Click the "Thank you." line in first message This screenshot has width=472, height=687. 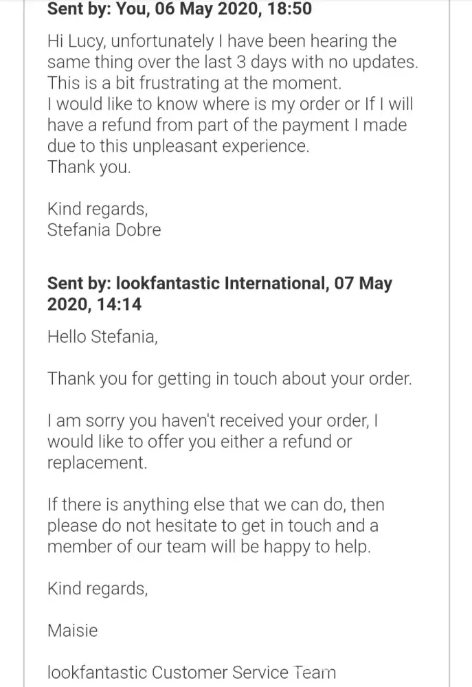pos(89,167)
